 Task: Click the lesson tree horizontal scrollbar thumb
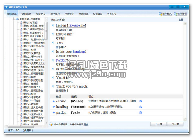[x=21, y=126]
